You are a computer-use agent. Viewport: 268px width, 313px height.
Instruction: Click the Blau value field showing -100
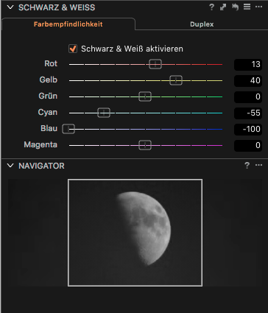[248, 129]
